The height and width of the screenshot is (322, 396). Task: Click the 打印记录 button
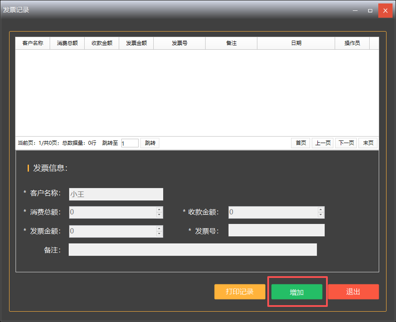pos(240,292)
